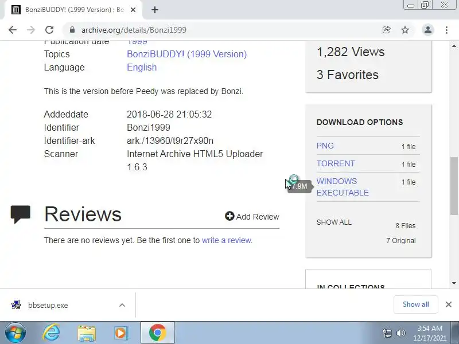Click the Identifier value Bonzi1999
Viewport: 459px width, 344px height.
click(x=149, y=127)
